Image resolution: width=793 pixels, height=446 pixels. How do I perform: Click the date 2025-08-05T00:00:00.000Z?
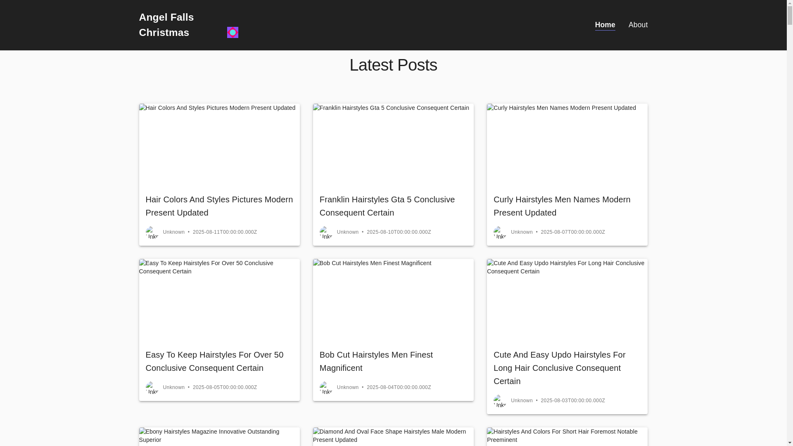click(x=225, y=387)
